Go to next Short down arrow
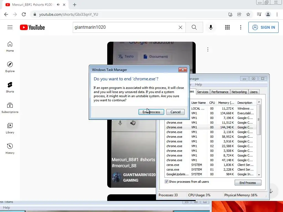This screenshot has width=283, height=212. coord(271,191)
